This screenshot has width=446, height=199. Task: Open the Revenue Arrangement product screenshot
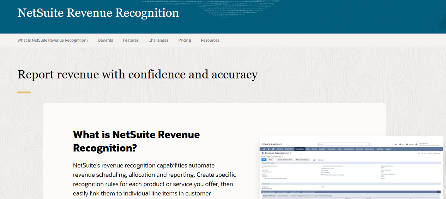coord(351,167)
